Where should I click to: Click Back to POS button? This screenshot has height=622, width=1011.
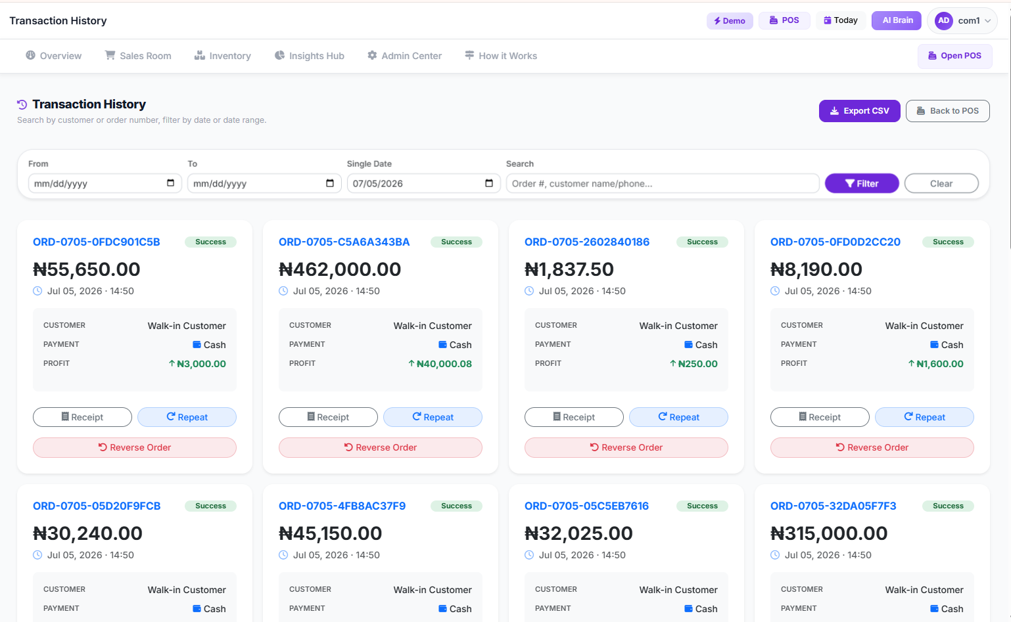click(947, 111)
